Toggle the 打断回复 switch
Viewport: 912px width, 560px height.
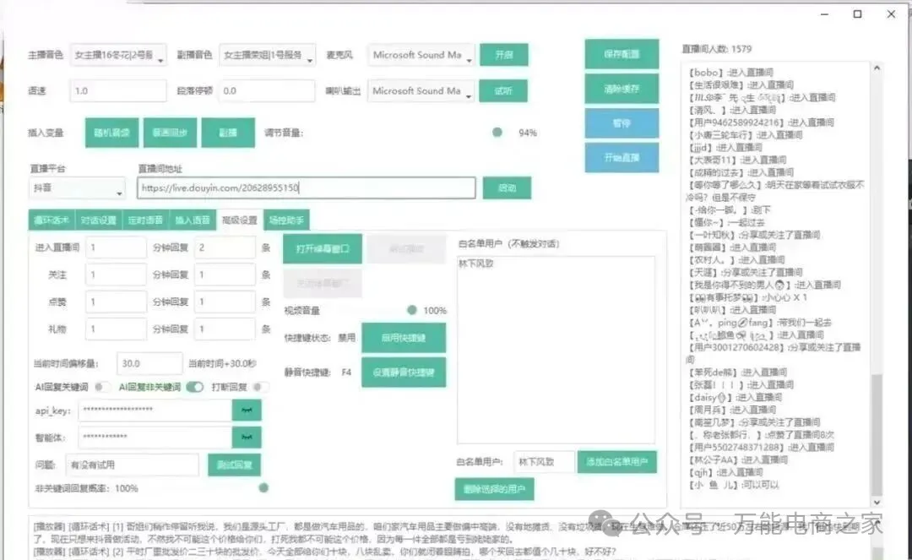tap(260, 387)
